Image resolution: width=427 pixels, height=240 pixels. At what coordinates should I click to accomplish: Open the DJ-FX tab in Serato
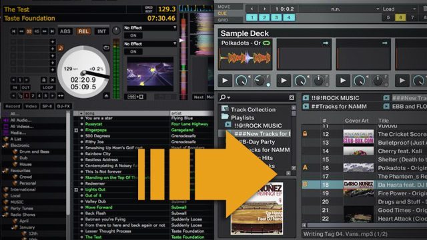(64, 106)
